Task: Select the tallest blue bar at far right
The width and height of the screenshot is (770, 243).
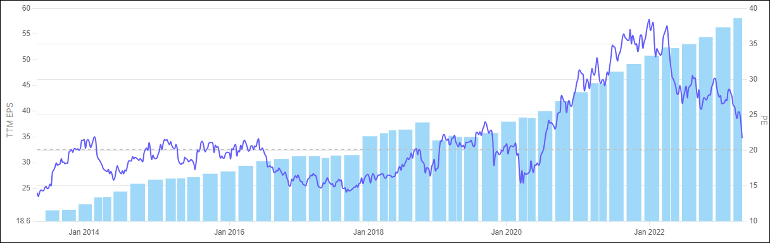Action: tap(738, 119)
